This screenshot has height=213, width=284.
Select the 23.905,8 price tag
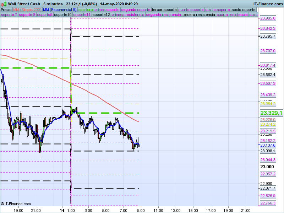[x=268, y=18]
